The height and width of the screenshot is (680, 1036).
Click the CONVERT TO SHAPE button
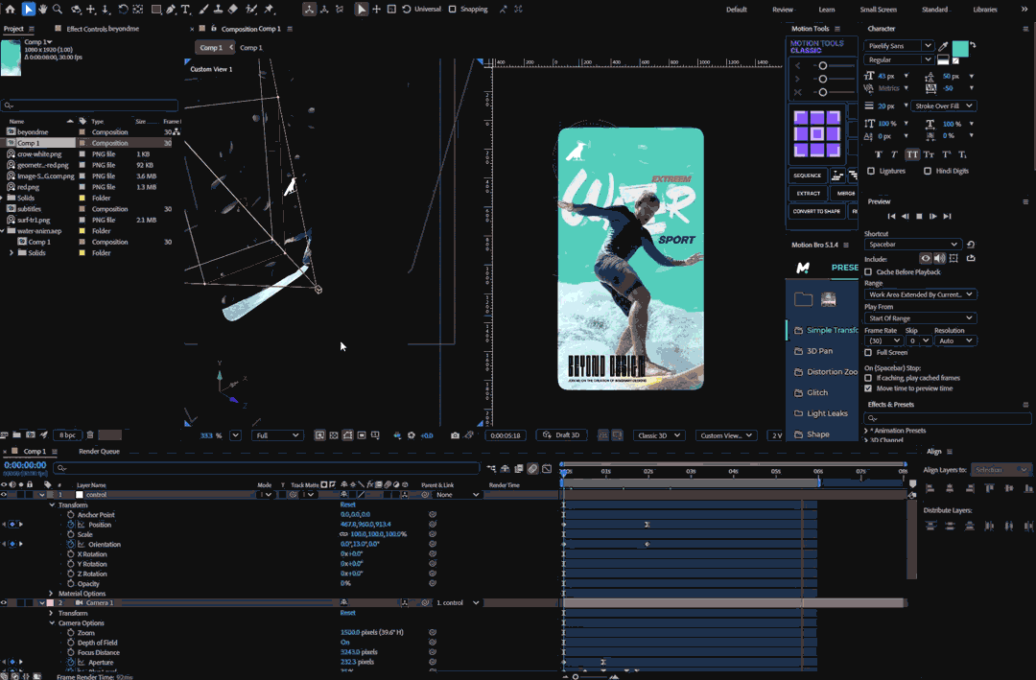815,211
